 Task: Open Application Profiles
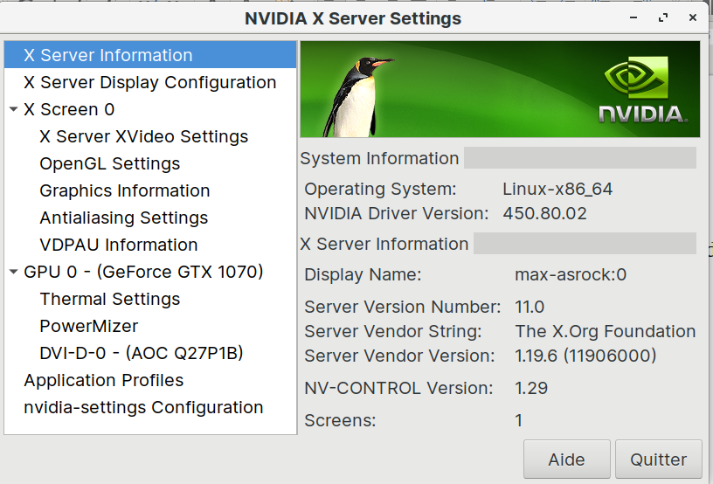(103, 380)
